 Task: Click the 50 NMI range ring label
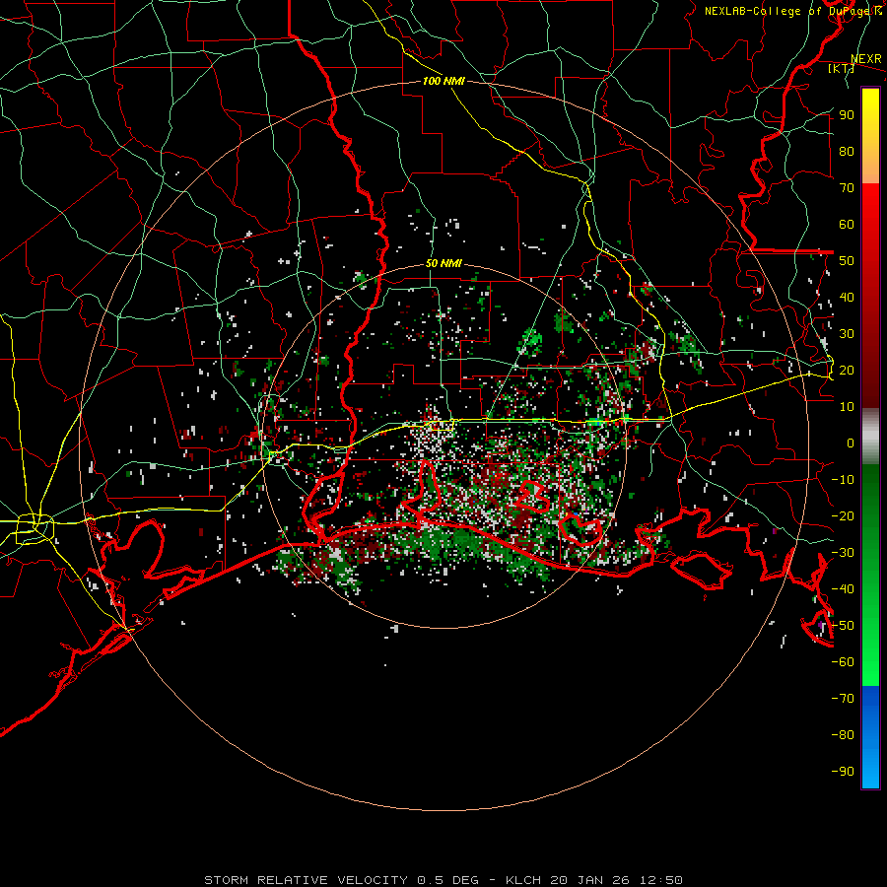[x=443, y=263]
